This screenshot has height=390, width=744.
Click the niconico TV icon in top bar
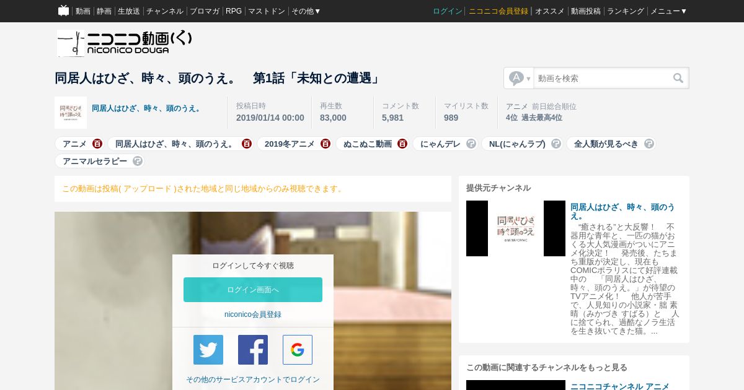point(63,11)
